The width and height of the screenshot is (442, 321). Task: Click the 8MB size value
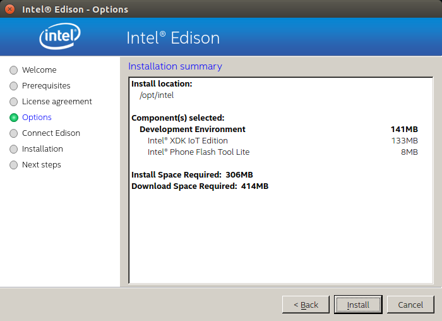(x=409, y=152)
